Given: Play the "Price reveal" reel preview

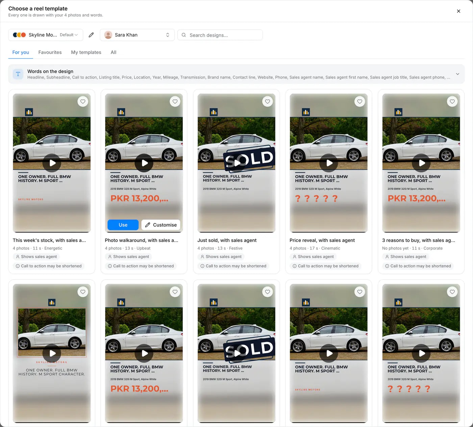Looking at the screenshot, I should pos(329,163).
